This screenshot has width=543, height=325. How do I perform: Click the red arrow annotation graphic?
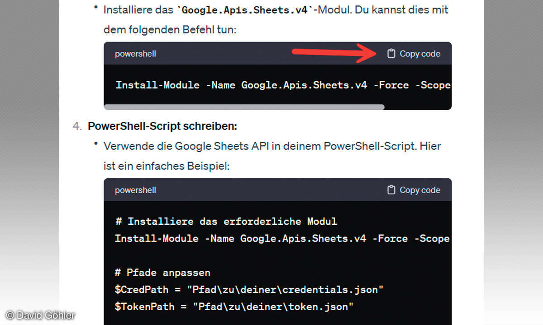click(335, 53)
